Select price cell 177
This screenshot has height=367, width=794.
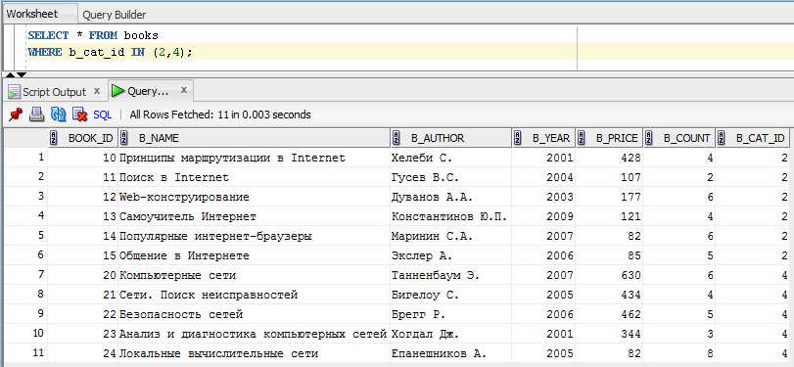click(x=610, y=197)
